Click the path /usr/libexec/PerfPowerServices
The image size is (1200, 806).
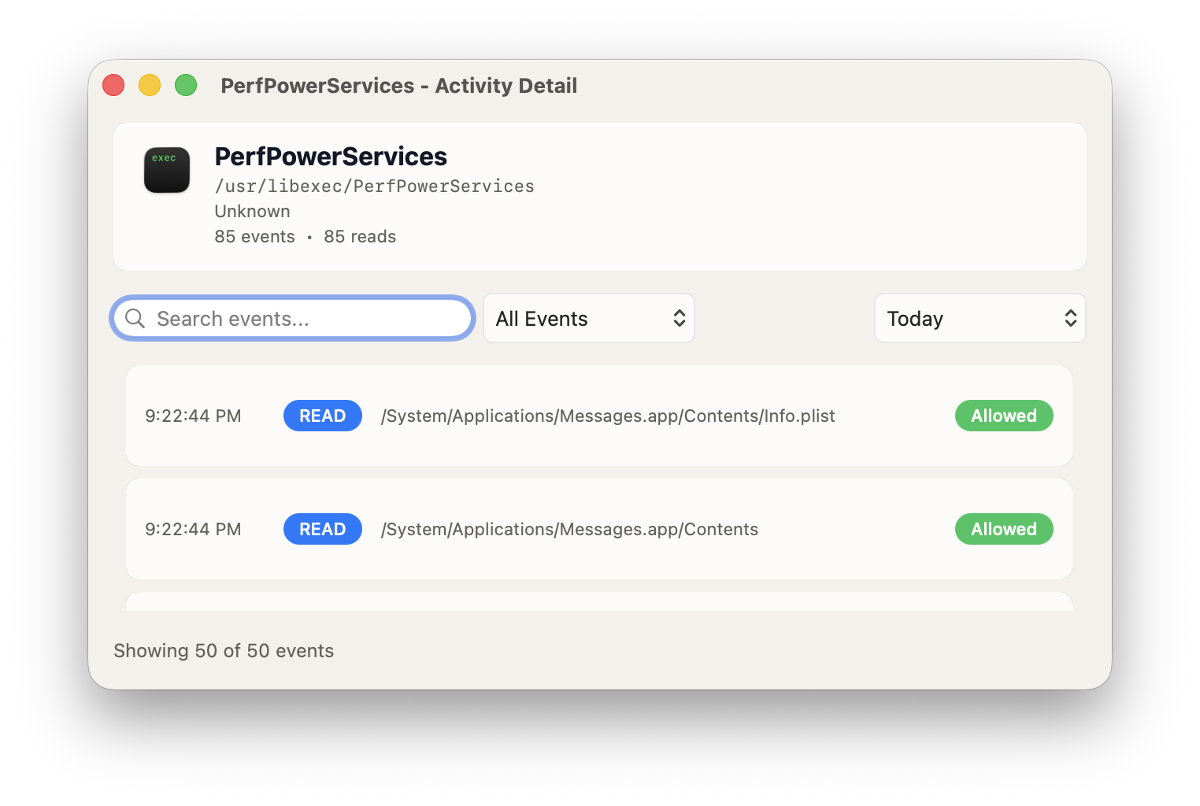pos(374,186)
